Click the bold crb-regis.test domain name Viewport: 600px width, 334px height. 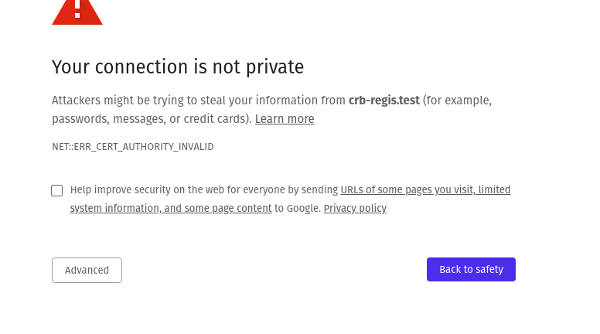tap(384, 101)
